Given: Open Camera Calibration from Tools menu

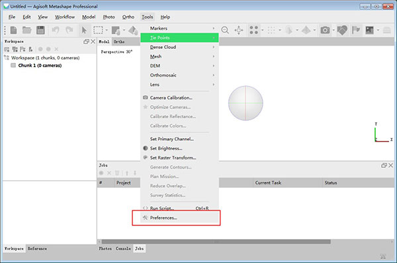Looking at the screenshot, I should (x=179, y=98).
